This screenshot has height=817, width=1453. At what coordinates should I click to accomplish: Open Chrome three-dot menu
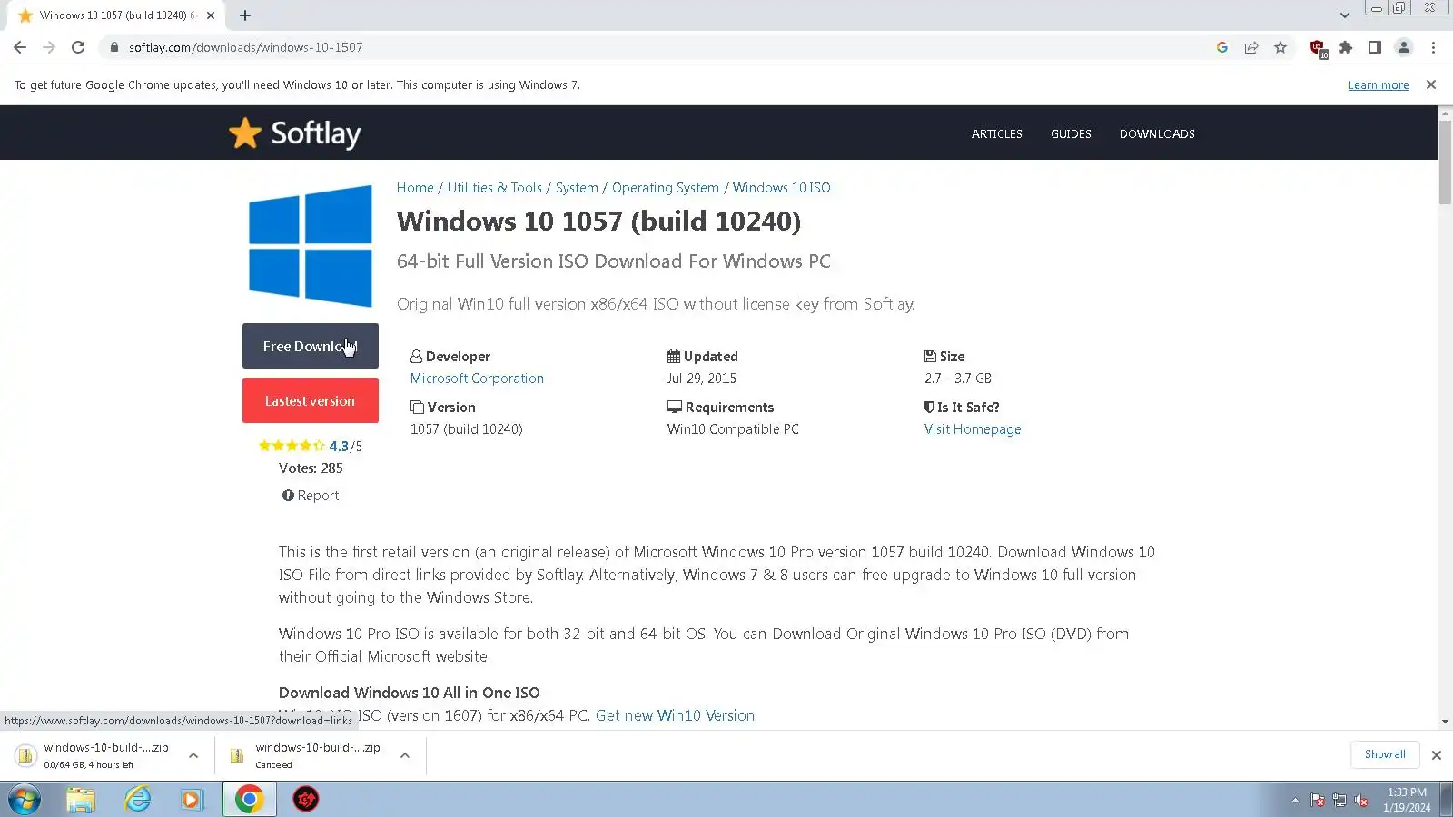point(1433,47)
